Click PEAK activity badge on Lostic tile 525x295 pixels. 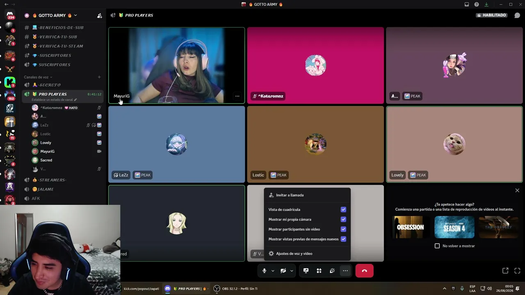[x=278, y=175]
